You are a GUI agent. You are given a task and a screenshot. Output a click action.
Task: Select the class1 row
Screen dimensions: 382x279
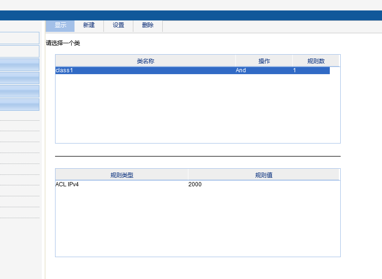(x=193, y=70)
